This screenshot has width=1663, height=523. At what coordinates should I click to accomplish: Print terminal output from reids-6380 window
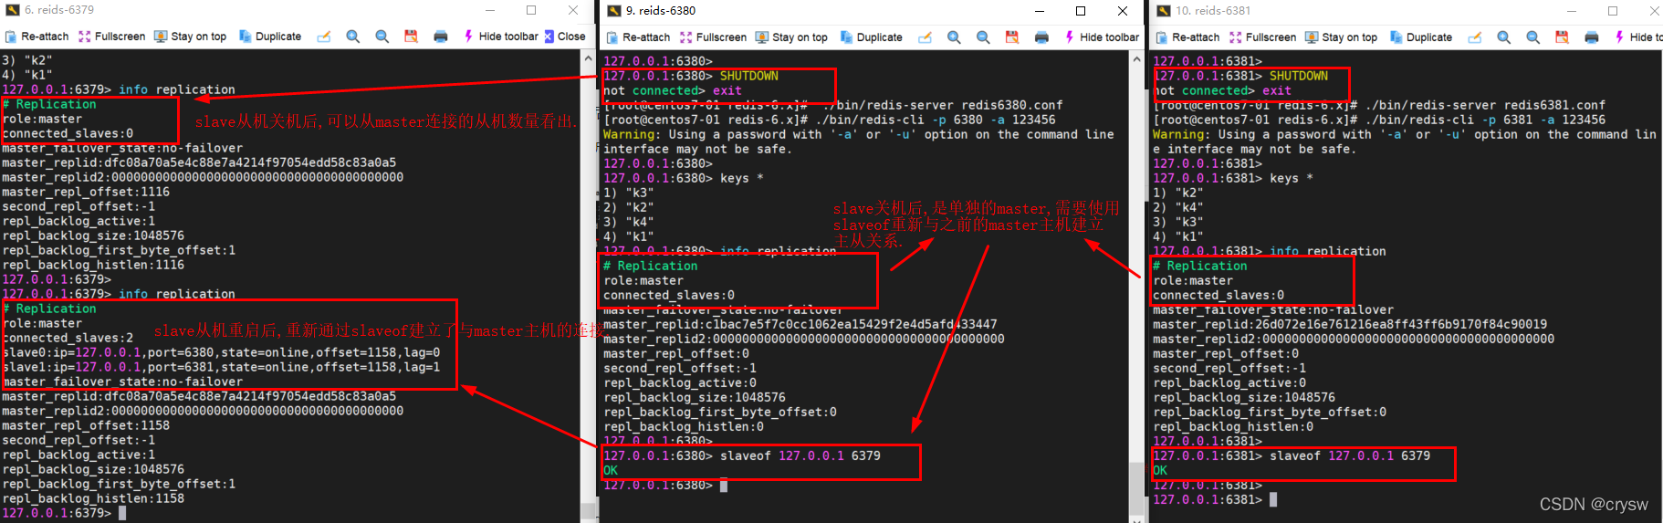1041,37
